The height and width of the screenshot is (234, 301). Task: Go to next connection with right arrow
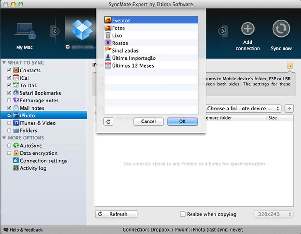point(222,31)
